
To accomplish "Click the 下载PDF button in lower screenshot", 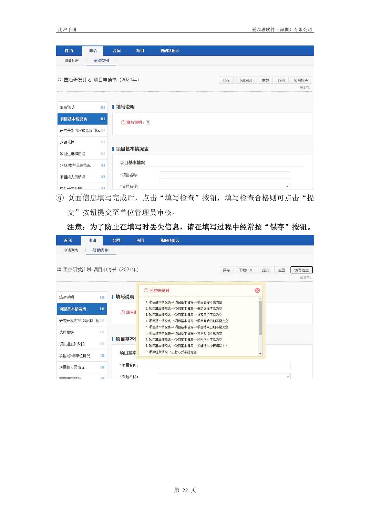I will pyautogui.click(x=246, y=270).
